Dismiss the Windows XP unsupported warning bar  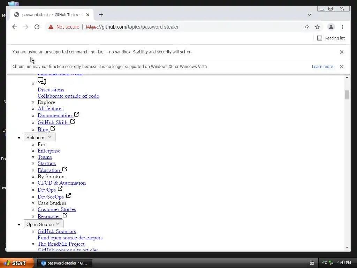coord(342,67)
